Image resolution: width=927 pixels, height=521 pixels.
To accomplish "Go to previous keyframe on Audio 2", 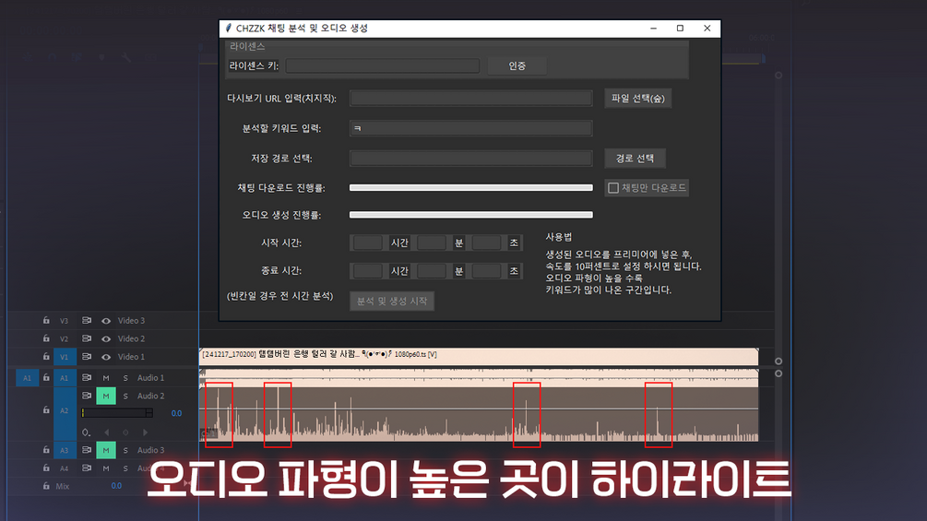I will click(106, 432).
